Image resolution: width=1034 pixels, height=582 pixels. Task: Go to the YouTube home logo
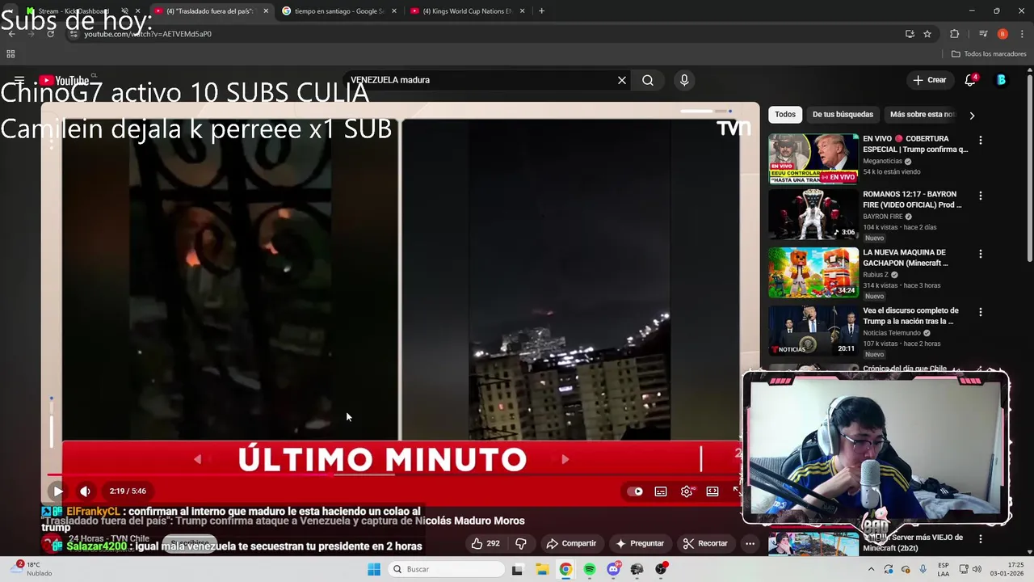64,80
